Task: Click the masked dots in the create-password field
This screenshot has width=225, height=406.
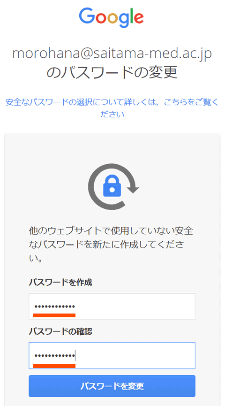Action: tap(54, 307)
